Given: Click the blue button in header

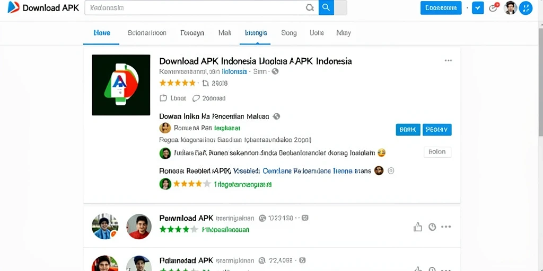Looking at the screenshot, I should pos(441,7).
